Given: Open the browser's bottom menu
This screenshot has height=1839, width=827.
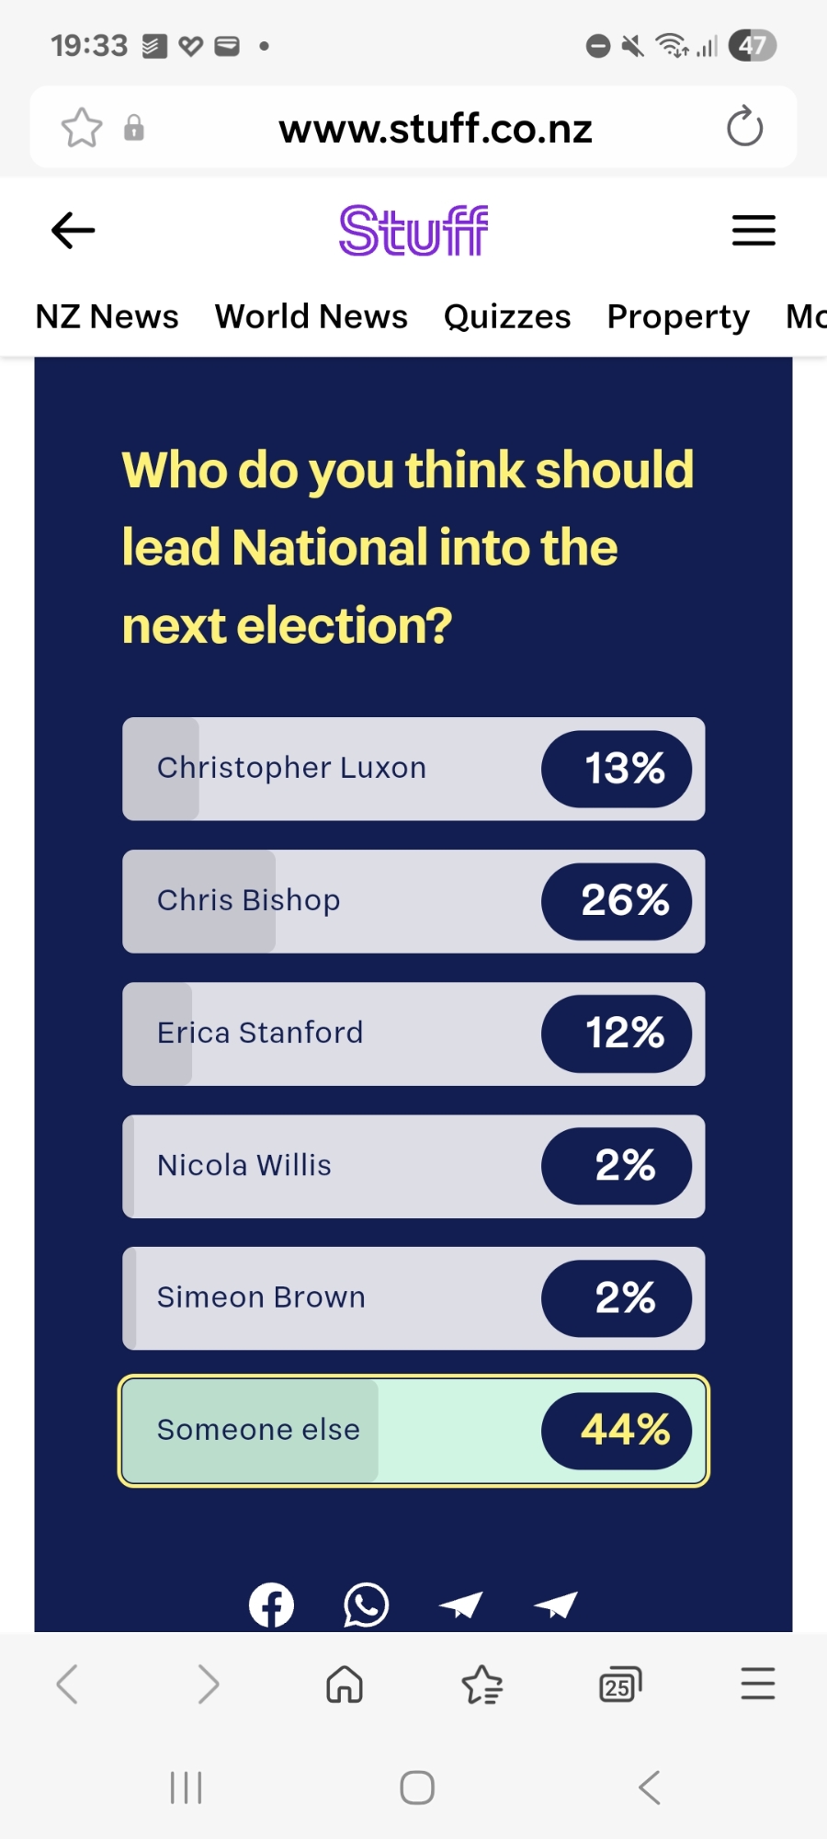Looking at the screenshot, I should (758, 1685).
